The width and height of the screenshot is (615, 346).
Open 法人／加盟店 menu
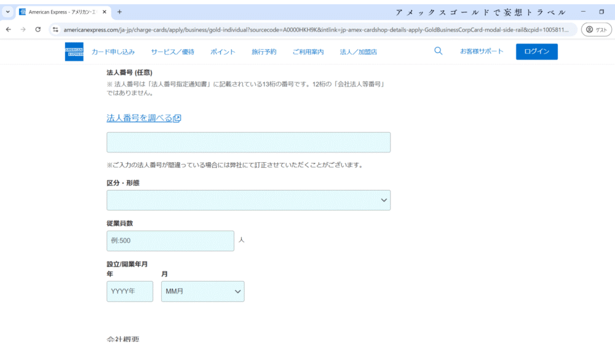click(358, 52)
